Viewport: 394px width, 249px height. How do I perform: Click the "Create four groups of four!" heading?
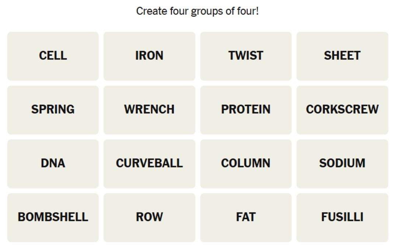tap(197, 11)
